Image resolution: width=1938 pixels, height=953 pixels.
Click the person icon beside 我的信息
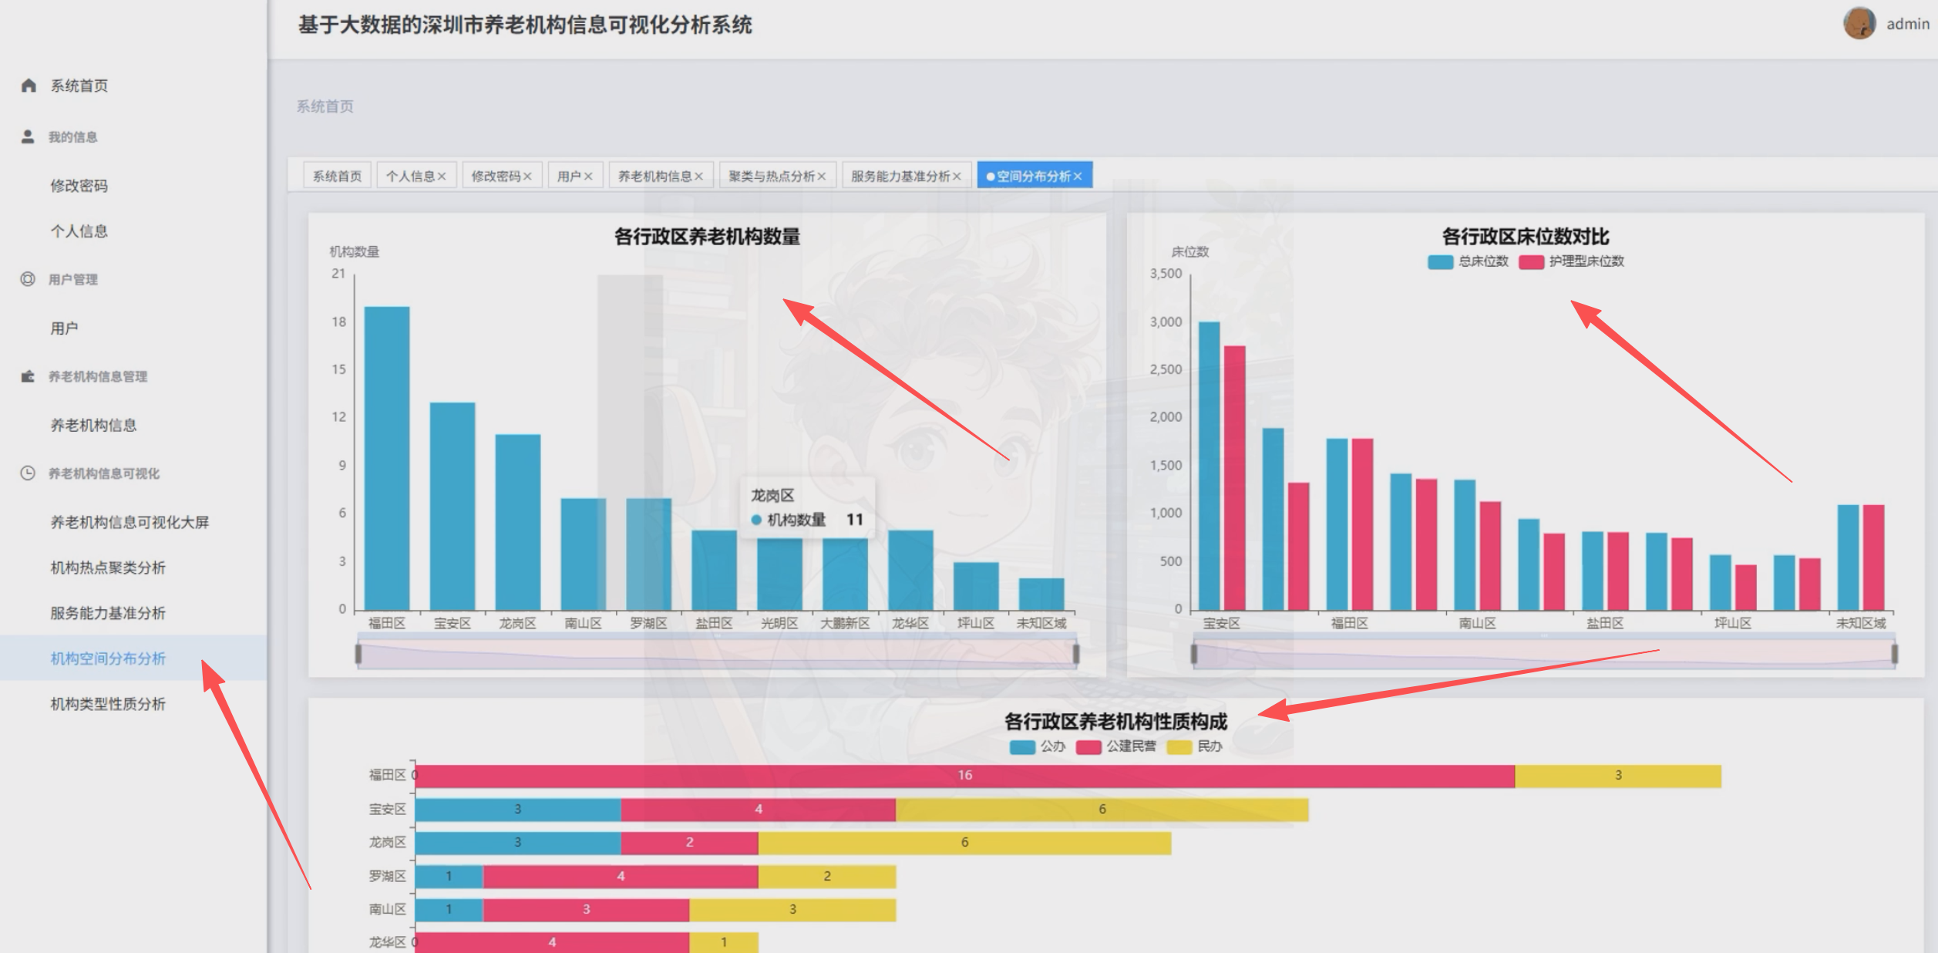click(28, 136)
